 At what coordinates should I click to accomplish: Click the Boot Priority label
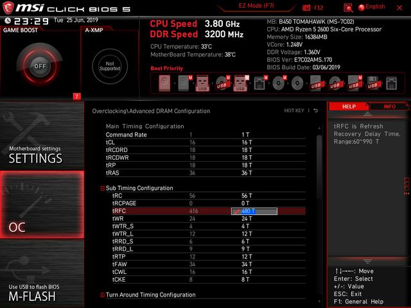pos(167,69)
